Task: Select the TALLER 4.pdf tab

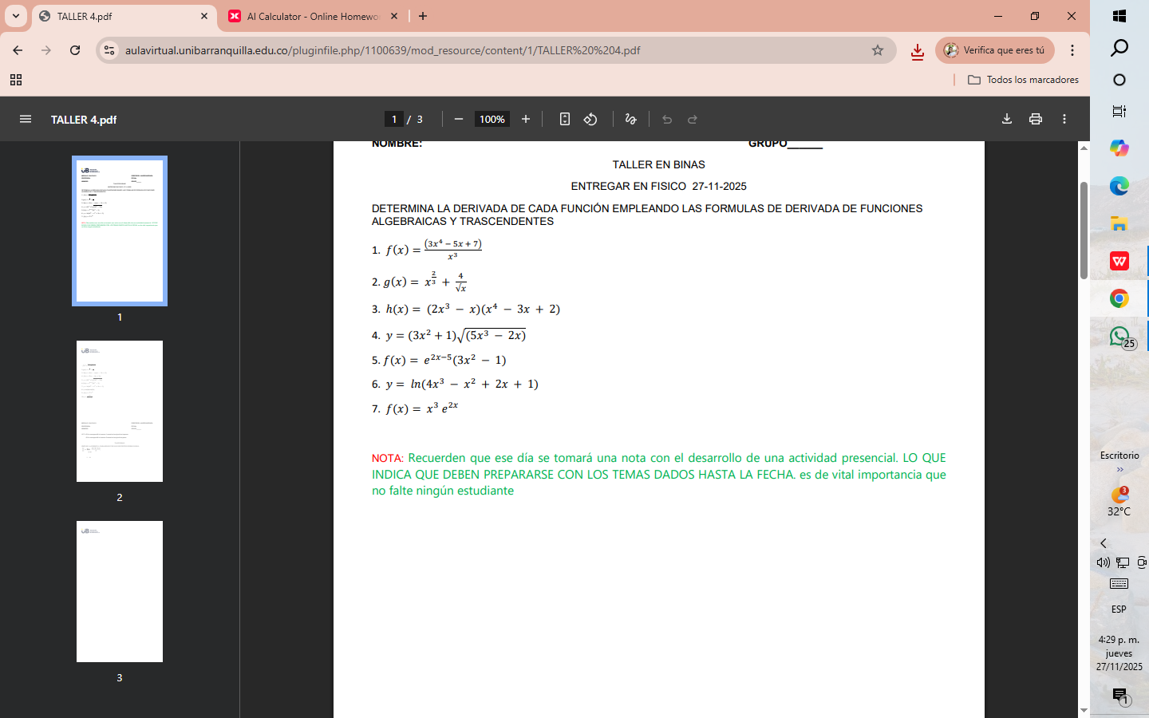Action: (x=120, y=16)
